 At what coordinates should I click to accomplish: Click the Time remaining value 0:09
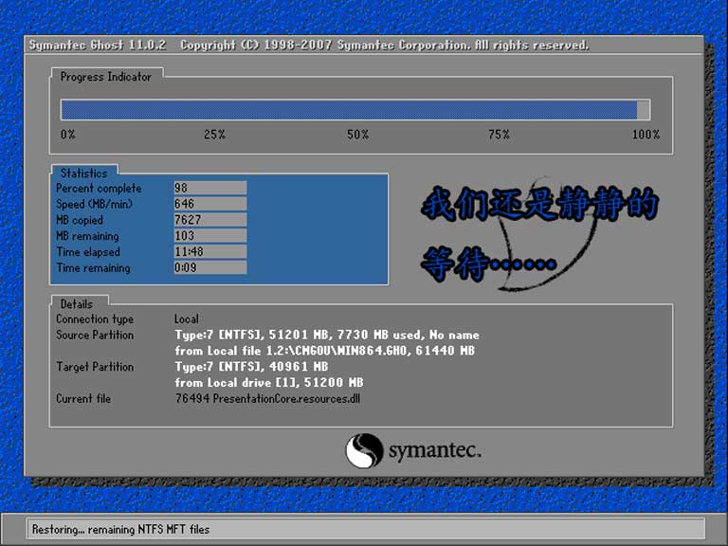pyautogui.click(x=209, y=268)
